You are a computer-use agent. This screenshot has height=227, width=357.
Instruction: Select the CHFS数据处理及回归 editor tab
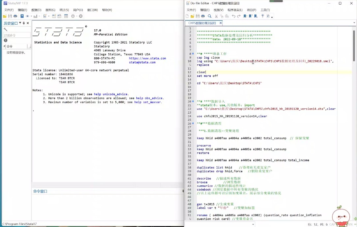(202, 23)
